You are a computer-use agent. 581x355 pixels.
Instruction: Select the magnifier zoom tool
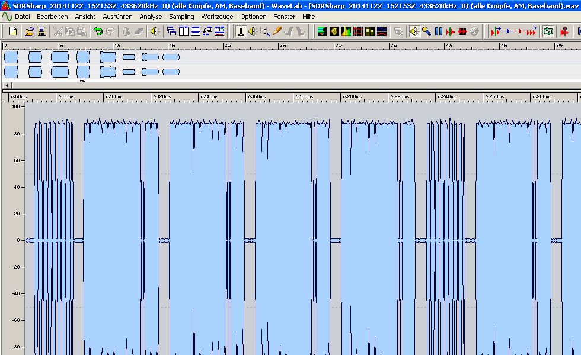265,31
